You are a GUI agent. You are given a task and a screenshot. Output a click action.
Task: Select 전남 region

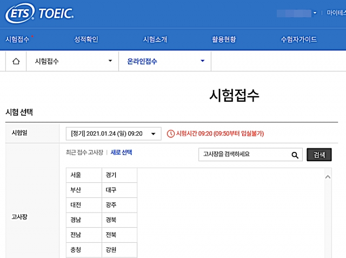click(x=84, y=235)
